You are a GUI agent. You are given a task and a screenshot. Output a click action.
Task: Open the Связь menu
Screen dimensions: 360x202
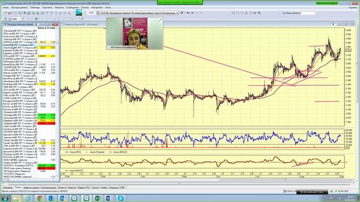tap(6, 7)
